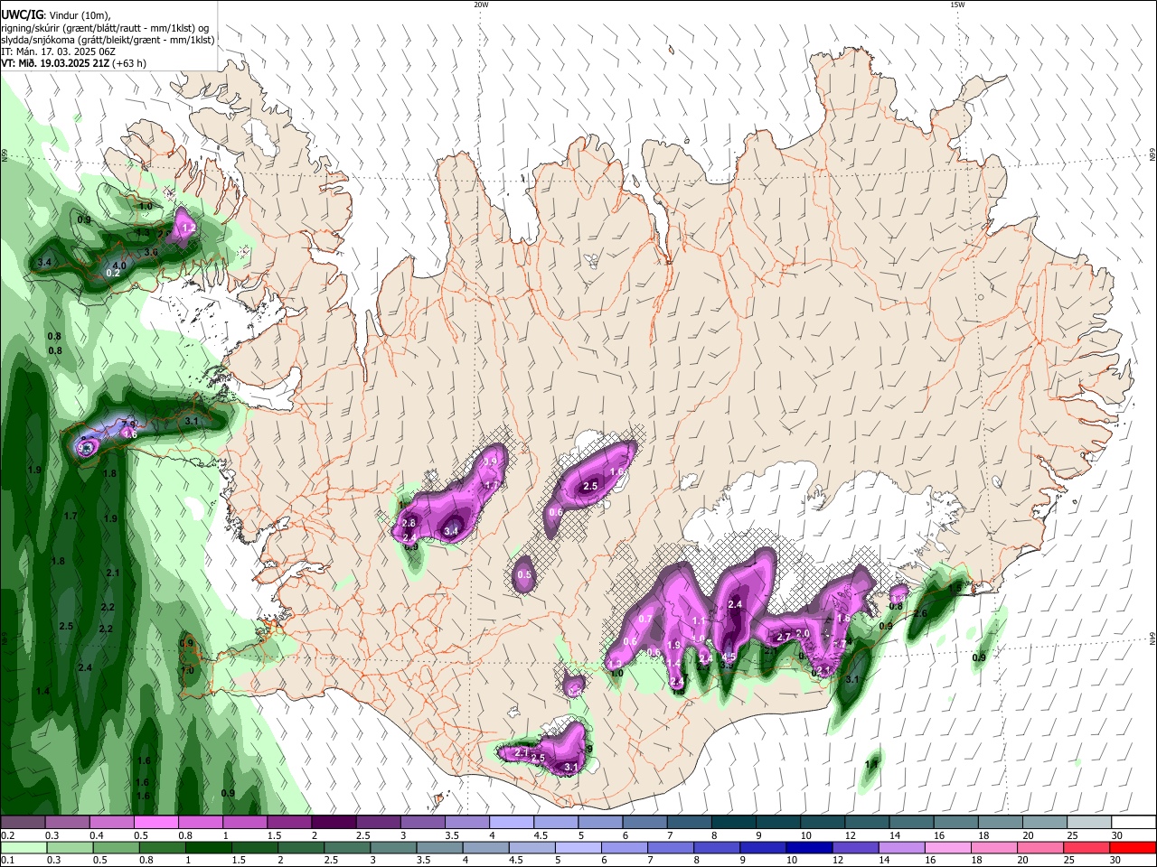Viewport: 1157px width, 867px height.
Task: Select the bright red 30+ rain legend swatch
Action: point(1133,847)
